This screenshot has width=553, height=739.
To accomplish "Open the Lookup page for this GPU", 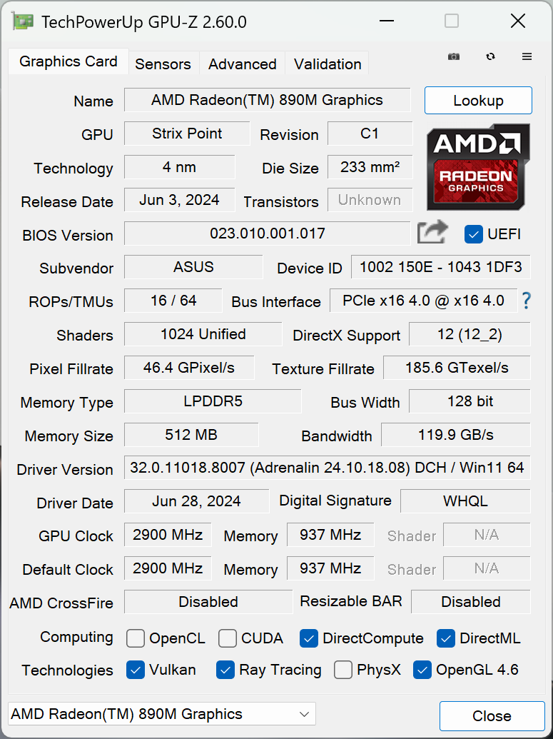I will (x=478, y=100).
